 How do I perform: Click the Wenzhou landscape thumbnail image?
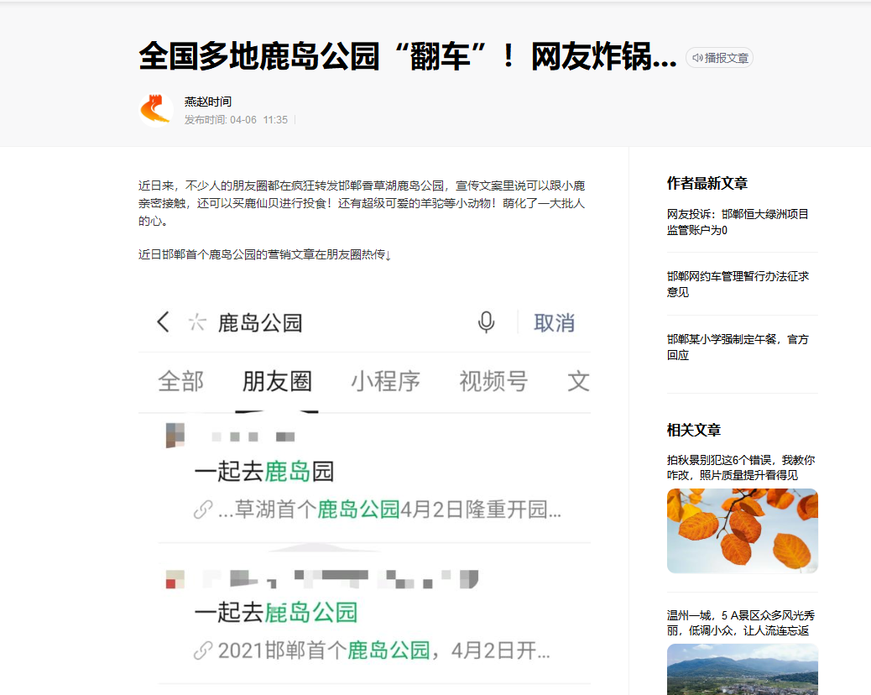[742, 669]
